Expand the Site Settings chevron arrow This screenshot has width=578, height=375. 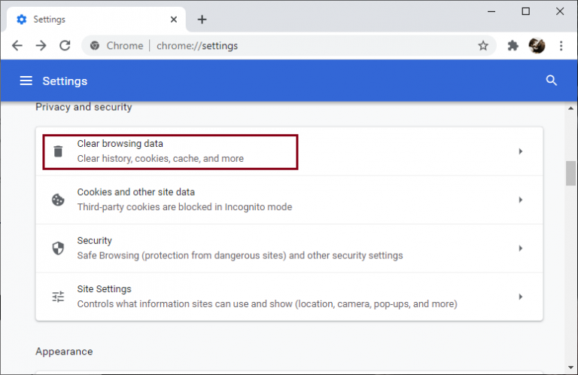(521, 297)
